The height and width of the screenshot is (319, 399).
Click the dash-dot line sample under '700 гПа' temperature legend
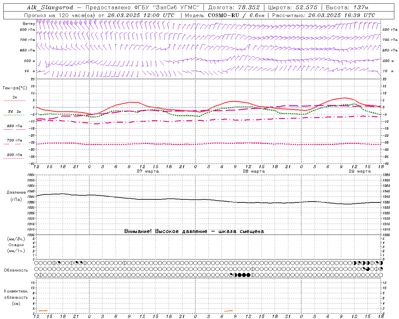point(14,144)
